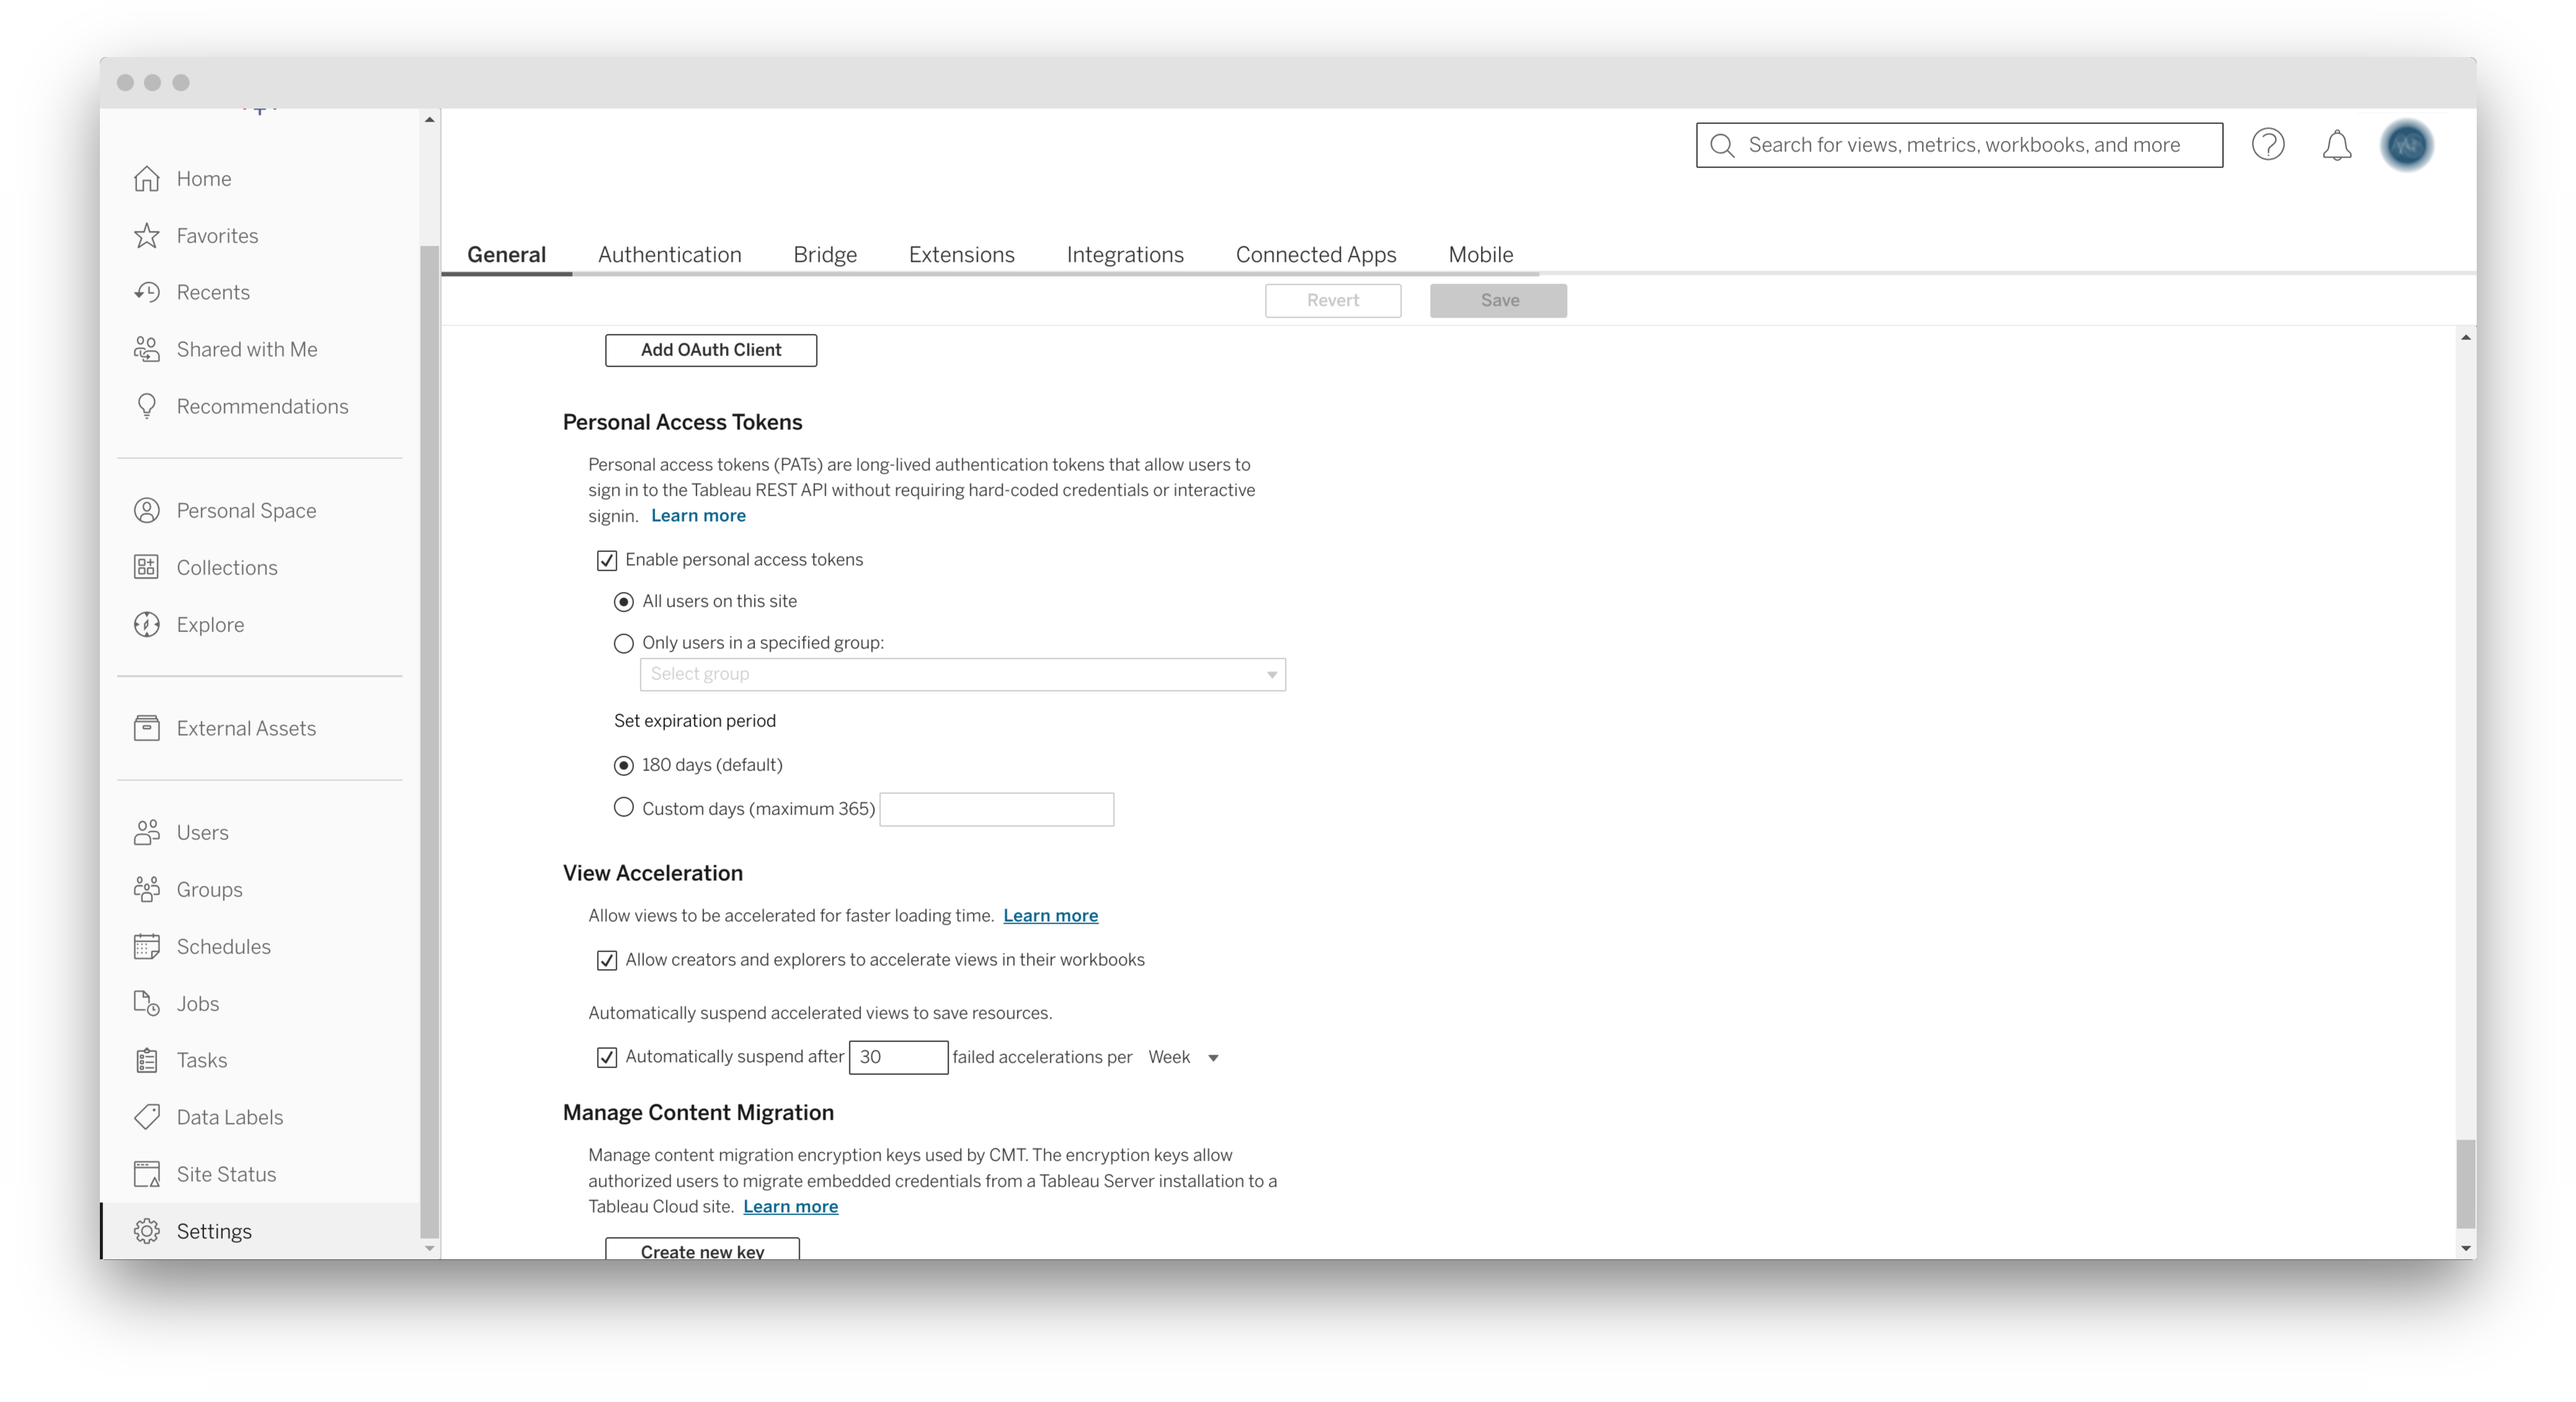Click the Add OAuth Client button
The height and width of the screenshot is (1402, 2576).
tap(711, 350)
